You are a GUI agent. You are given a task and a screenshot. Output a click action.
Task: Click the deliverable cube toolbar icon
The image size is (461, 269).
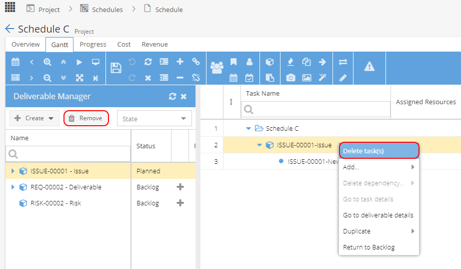(269, 62)
